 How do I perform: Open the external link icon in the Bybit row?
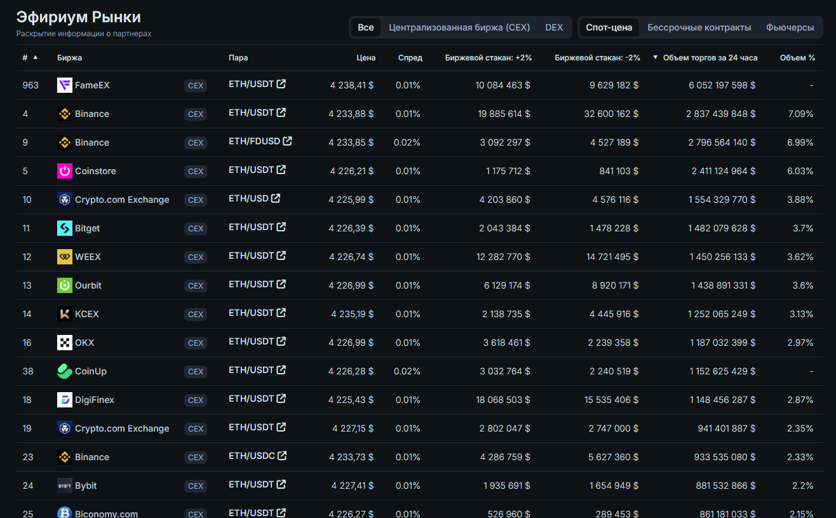pos(281,484)
